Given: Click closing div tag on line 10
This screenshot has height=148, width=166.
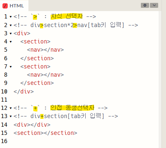Looking at the screenshot, I should coord(23,91).
